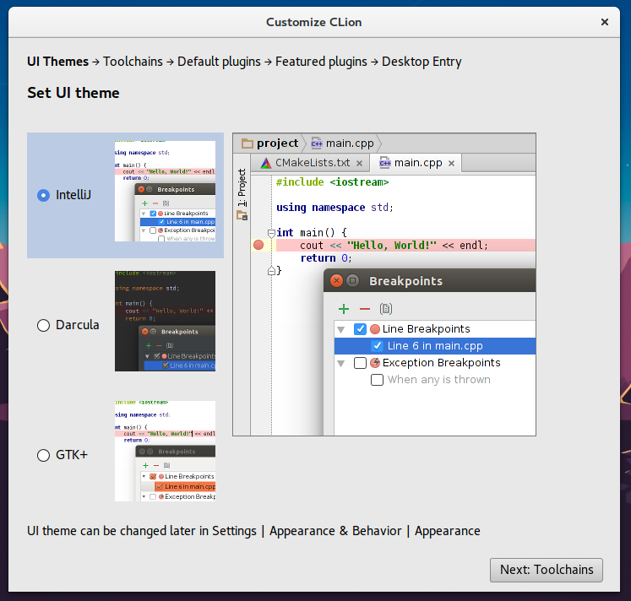This screenshot has width=631, height=601.
Task: Click the red close button on Breakpoints
Action: [x=336, y=280]
